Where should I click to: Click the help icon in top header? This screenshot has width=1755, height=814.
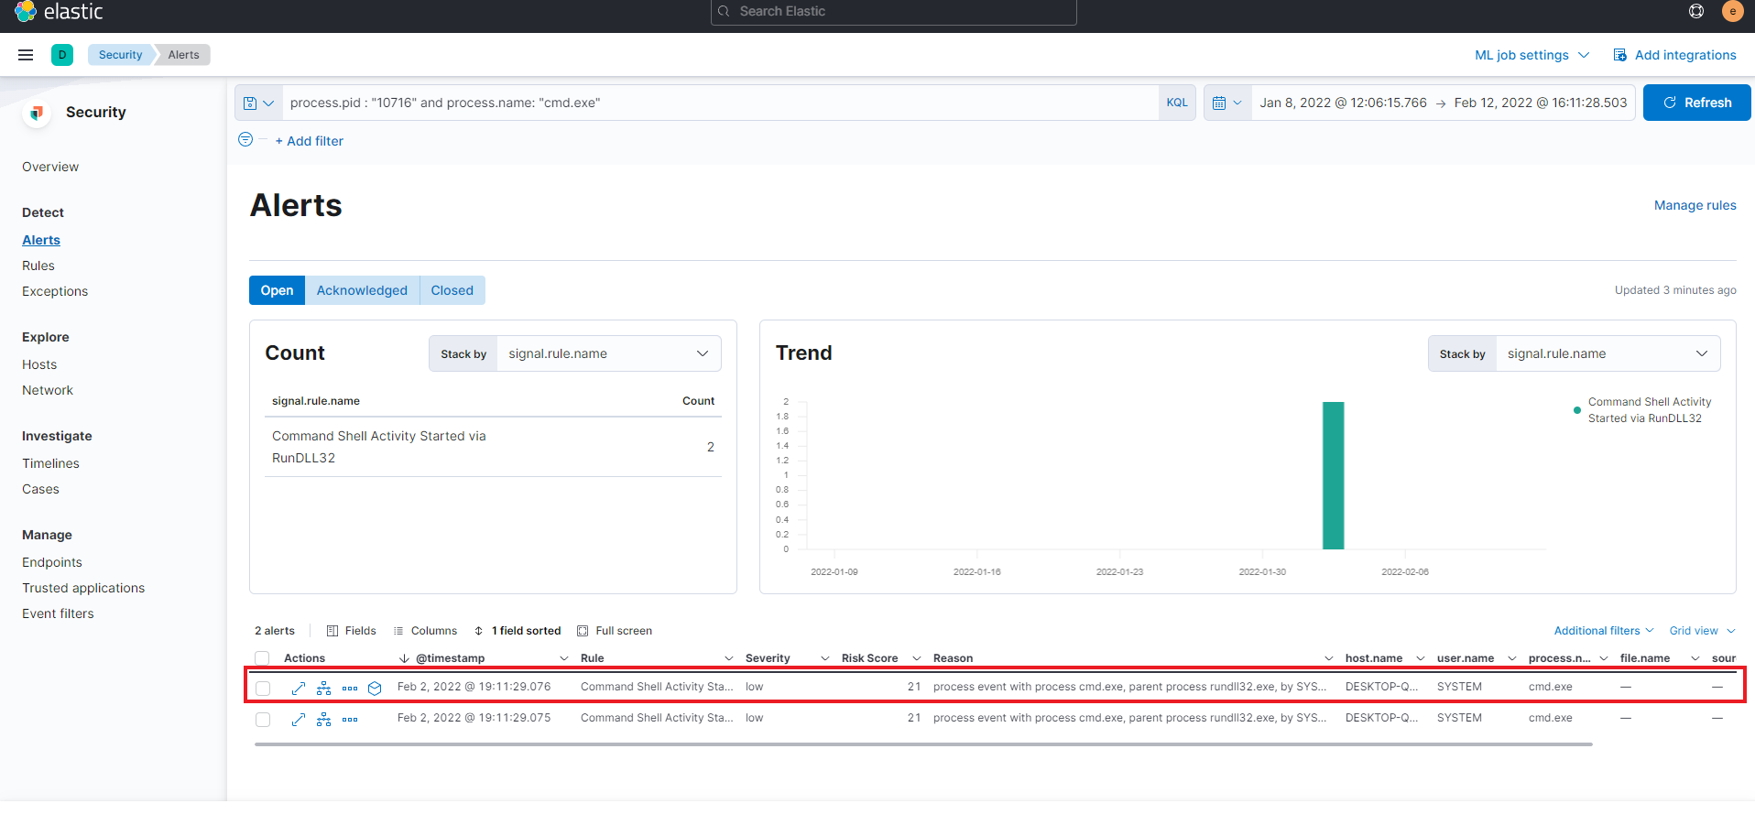pyautogui.click(x=1696, y=11)
